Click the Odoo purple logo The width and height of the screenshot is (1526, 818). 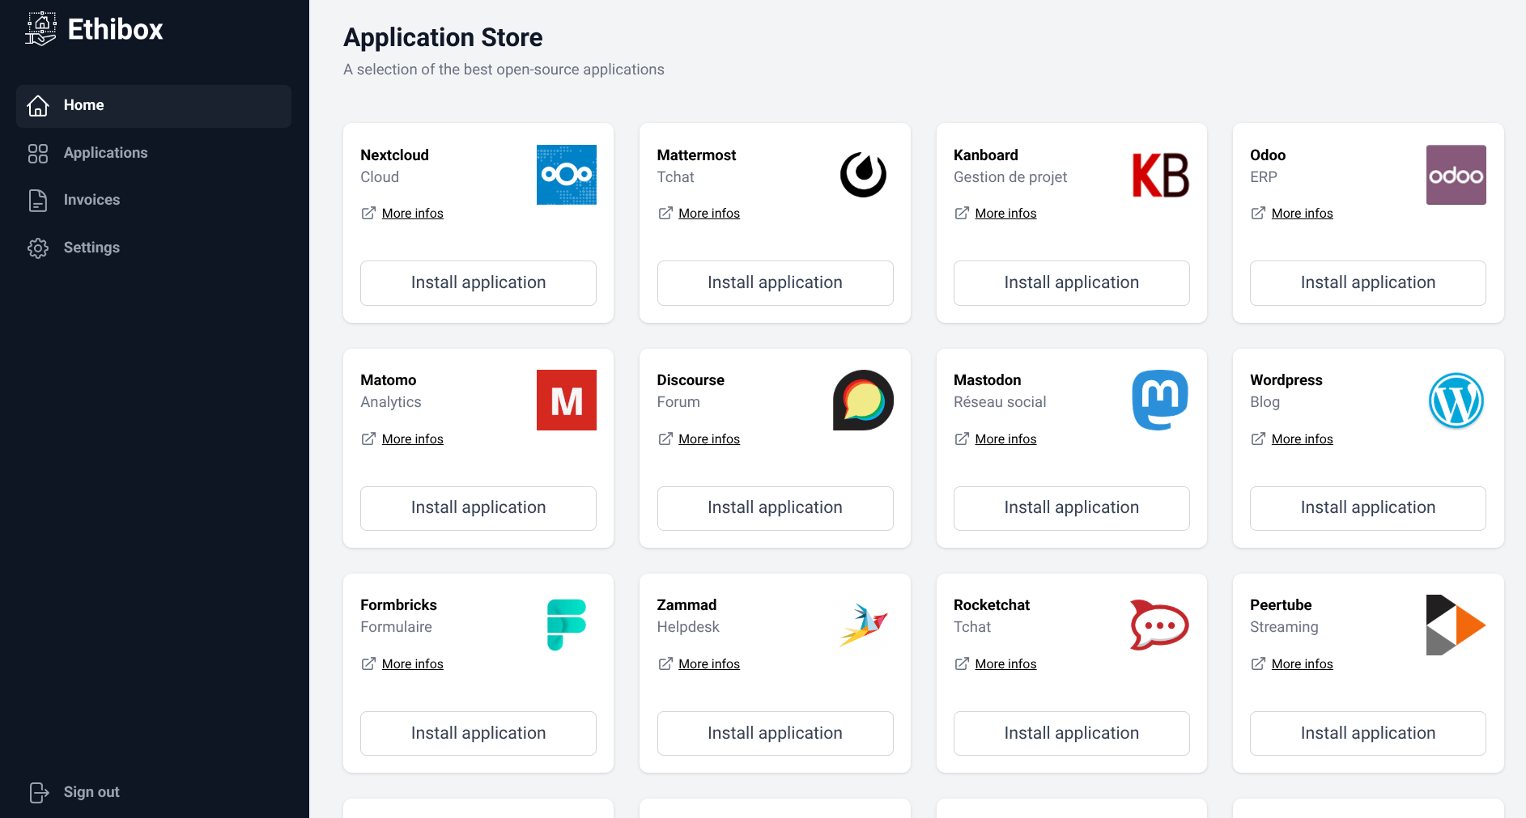coord(1456,175)
